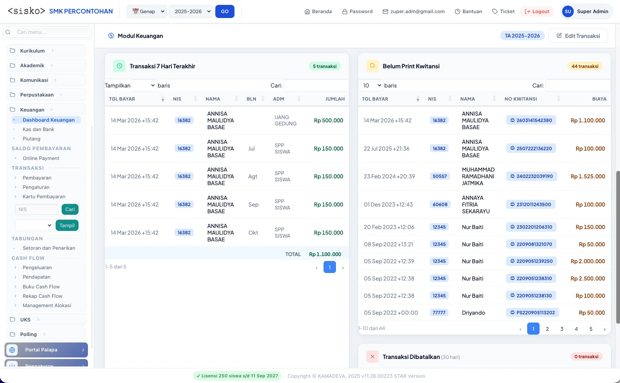The height and width of the screenshot is (383, 620).
Task: Click the blue GO button
Action: click(x=225, y=12)
